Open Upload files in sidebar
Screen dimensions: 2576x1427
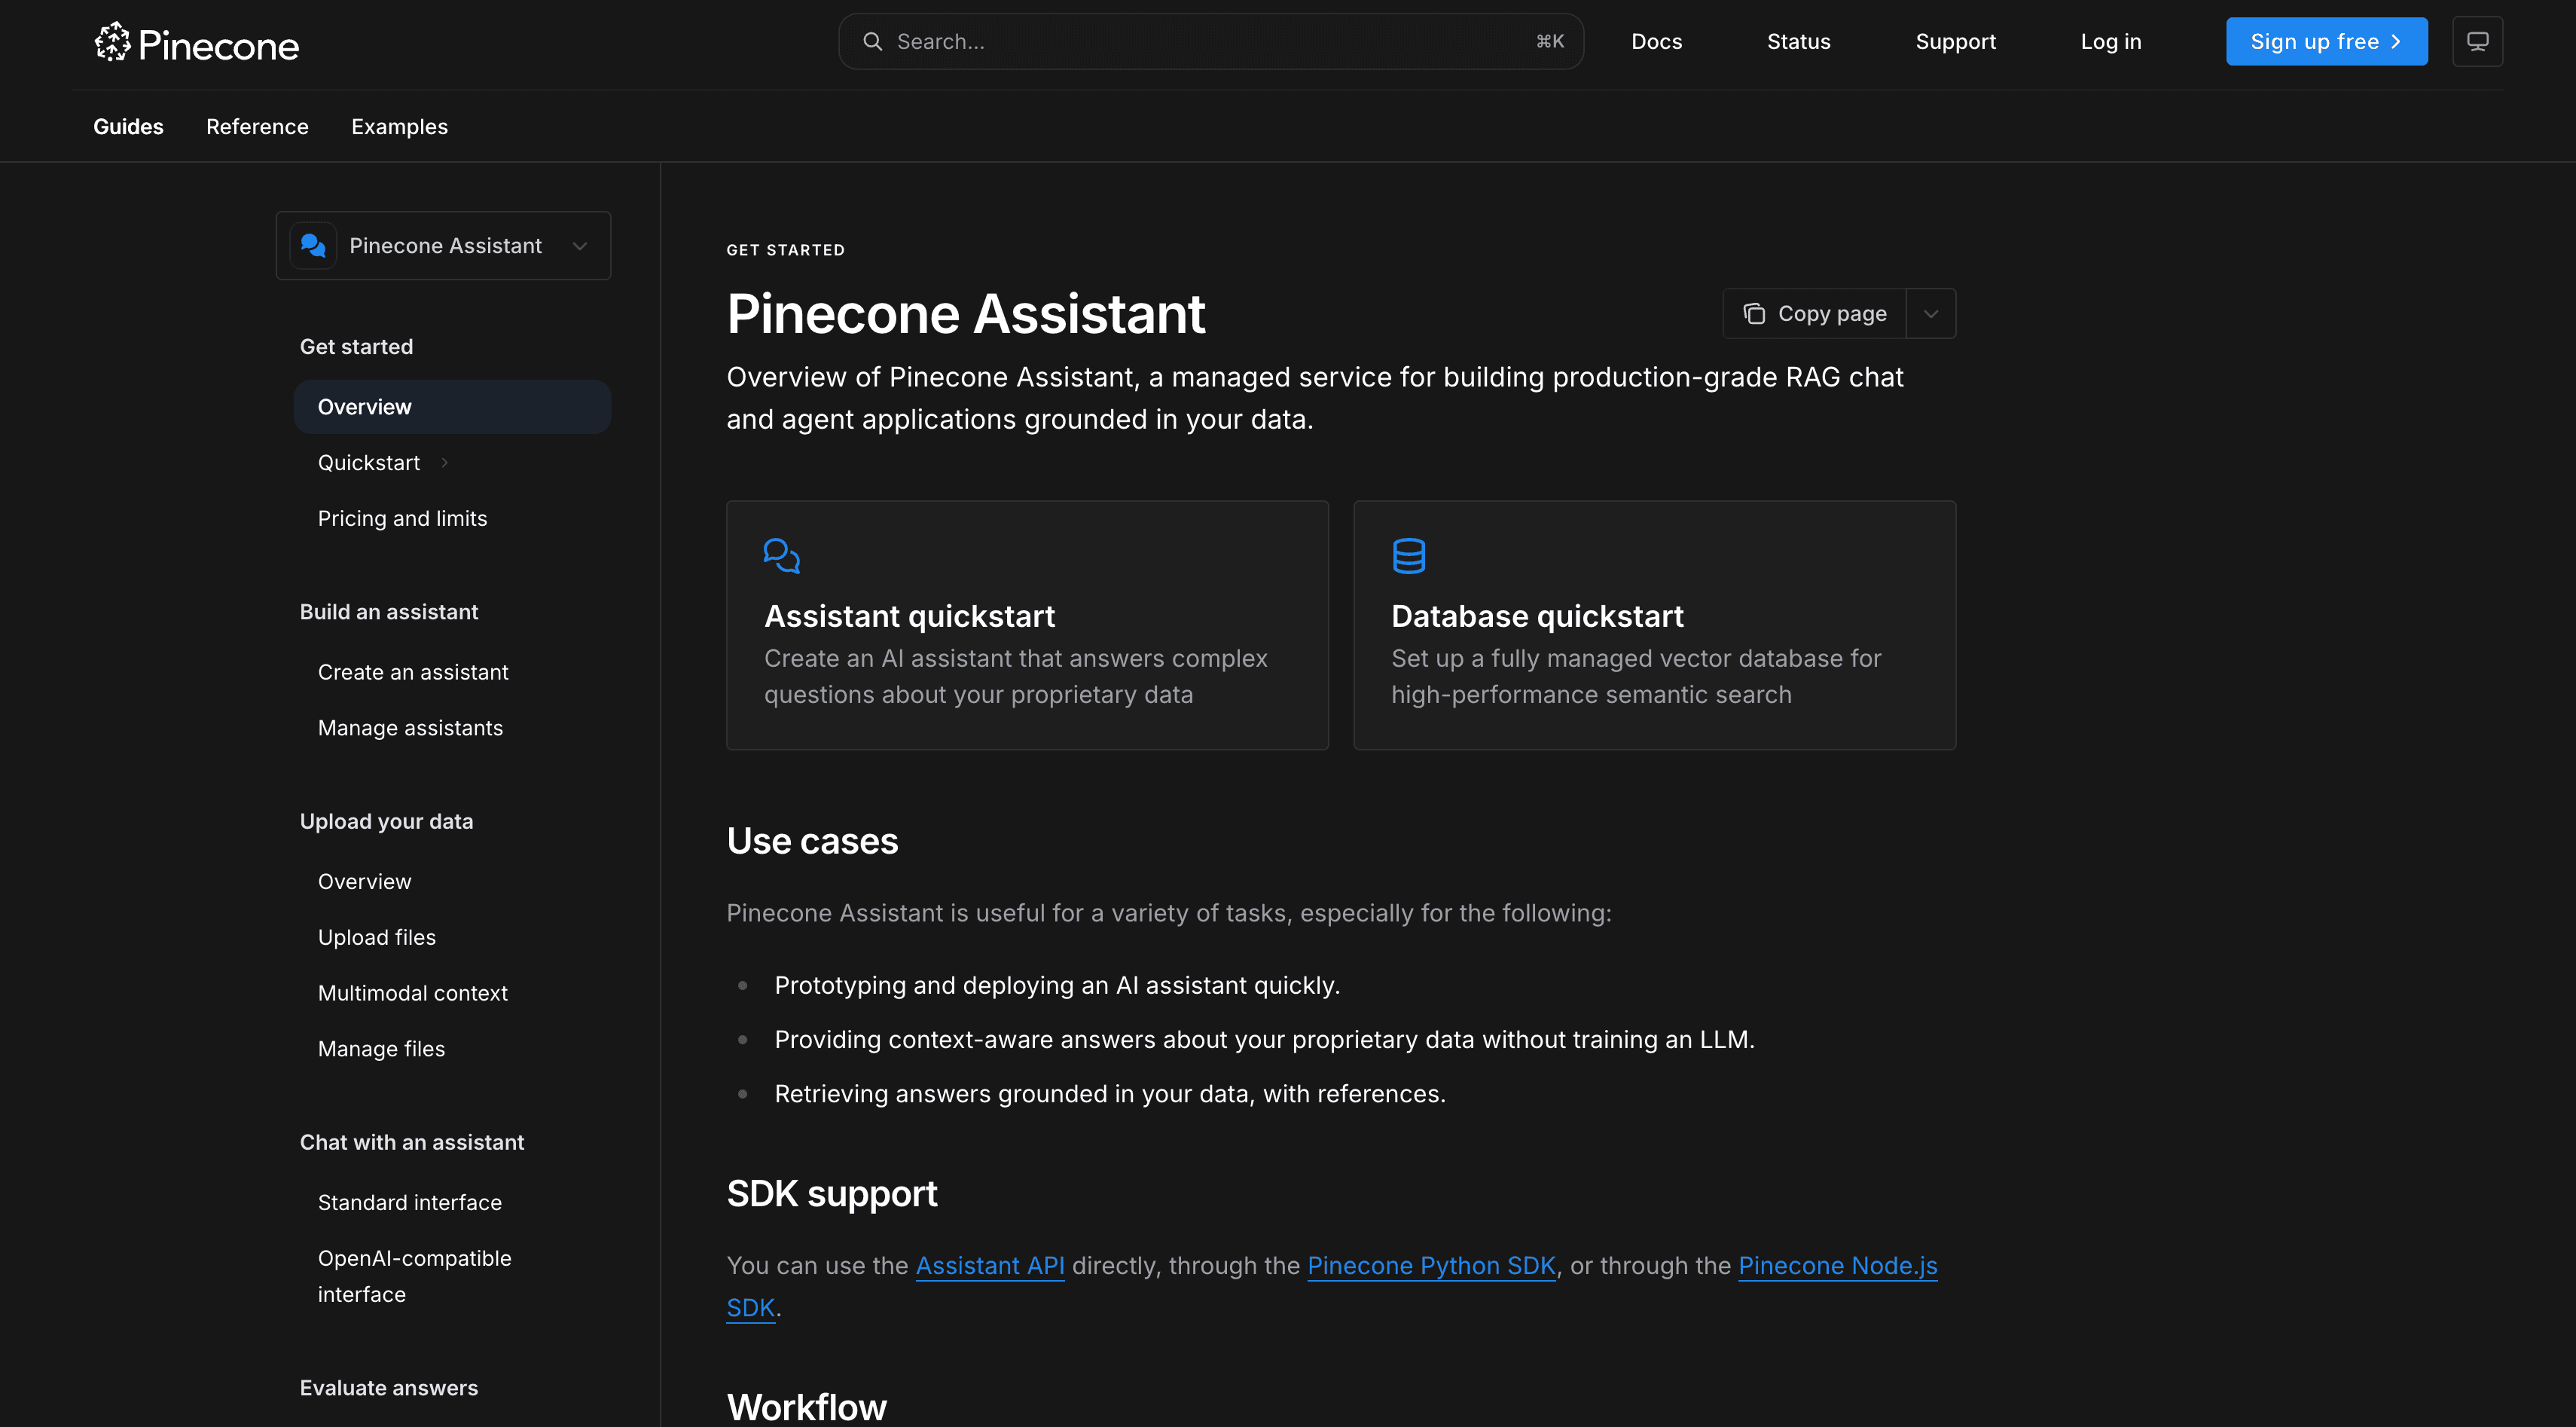[377, 938]
